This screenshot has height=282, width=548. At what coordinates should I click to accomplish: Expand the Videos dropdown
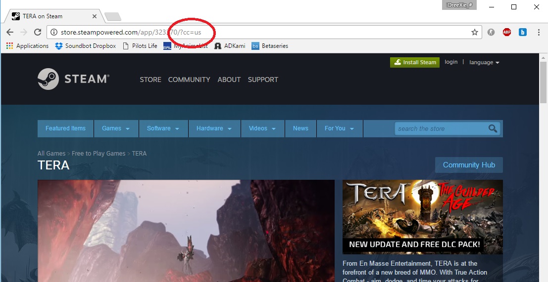pos(262,128)
